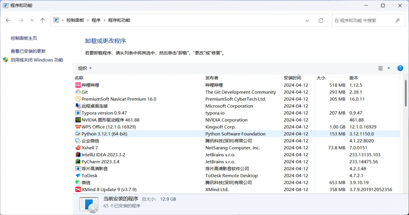Click the 哔哩哔哩 program icon
The height and width of the screenshot is (215, 409).
(78, 85)
